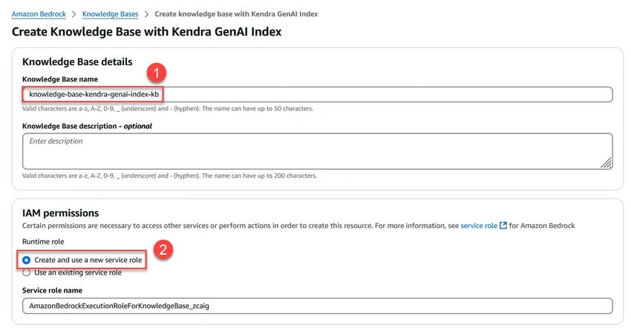
Task: Click the 'Create knowledge base with Kendra GenAI Index' breadcrumb text
Action: pyautogui.click(x=236, y=14)
